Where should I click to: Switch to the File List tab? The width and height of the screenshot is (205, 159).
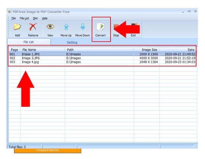coord(29,42)
